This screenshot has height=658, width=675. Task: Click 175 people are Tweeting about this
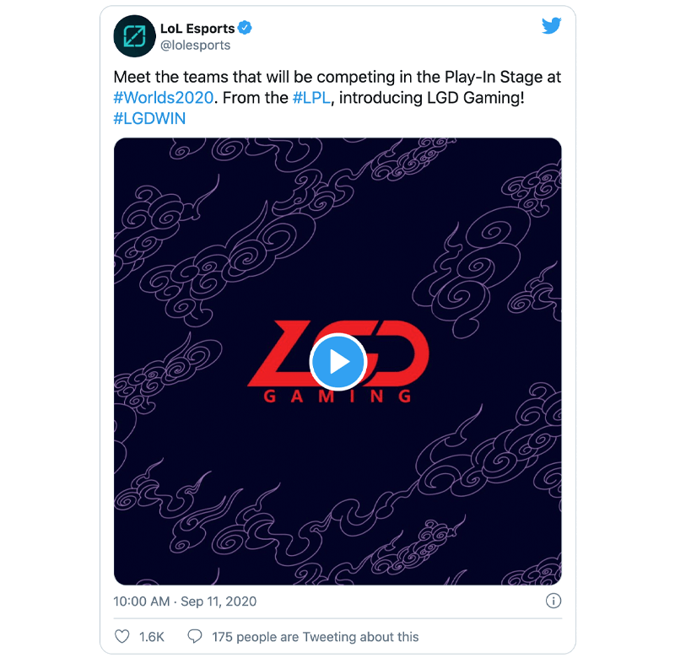point(315,636)
